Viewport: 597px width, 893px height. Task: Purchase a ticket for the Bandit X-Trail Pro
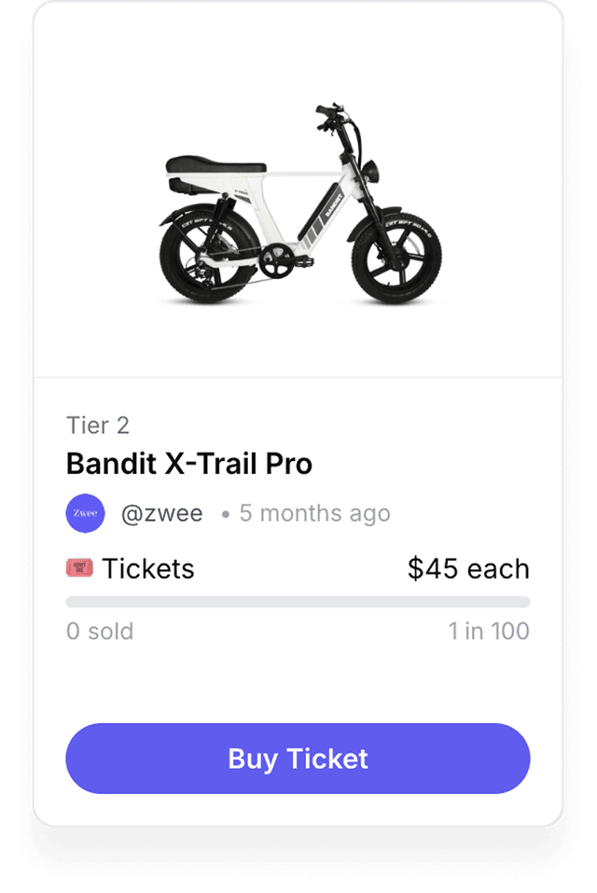click(x=297, y=759)
